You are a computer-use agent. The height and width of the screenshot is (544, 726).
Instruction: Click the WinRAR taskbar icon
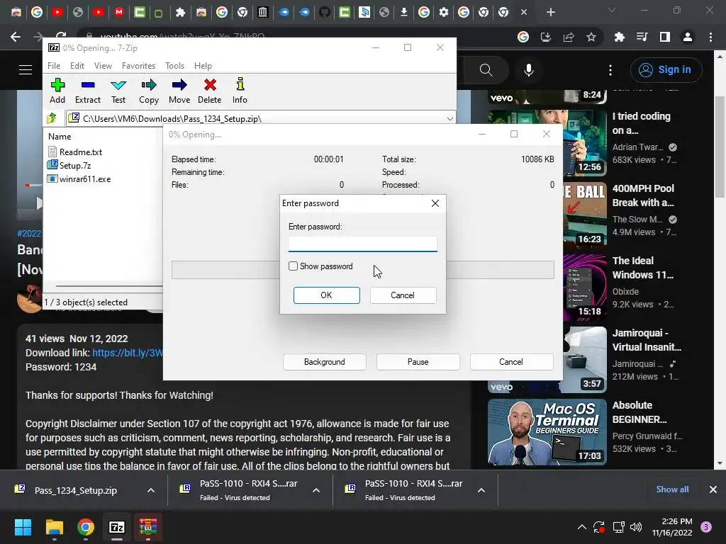click(x=148, y=527)
